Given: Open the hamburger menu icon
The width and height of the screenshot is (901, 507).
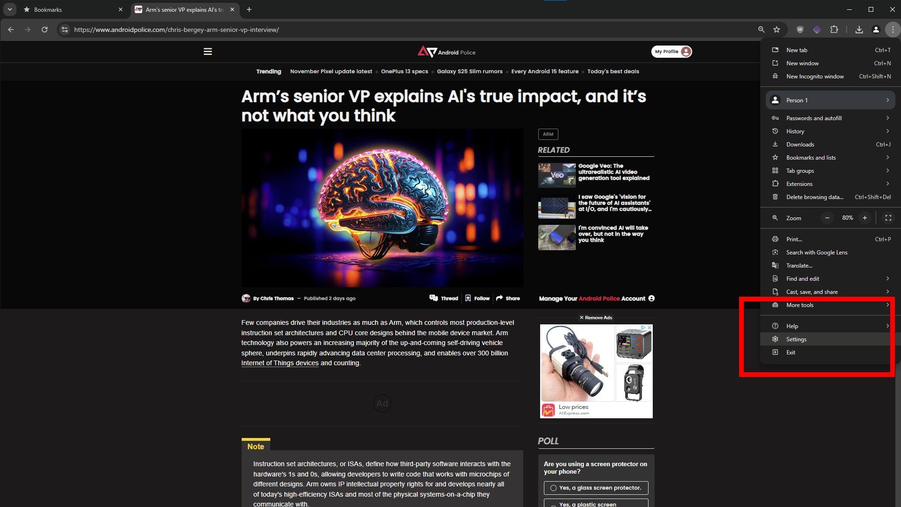Looking at the screenshot, I should pos(208,51).
